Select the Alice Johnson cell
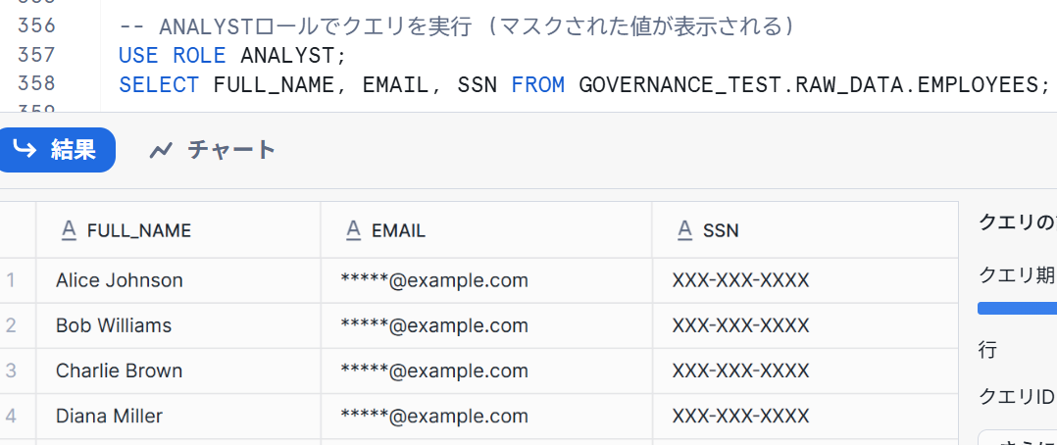Viewport: 1057px width, 445px height. click(178, 280)
